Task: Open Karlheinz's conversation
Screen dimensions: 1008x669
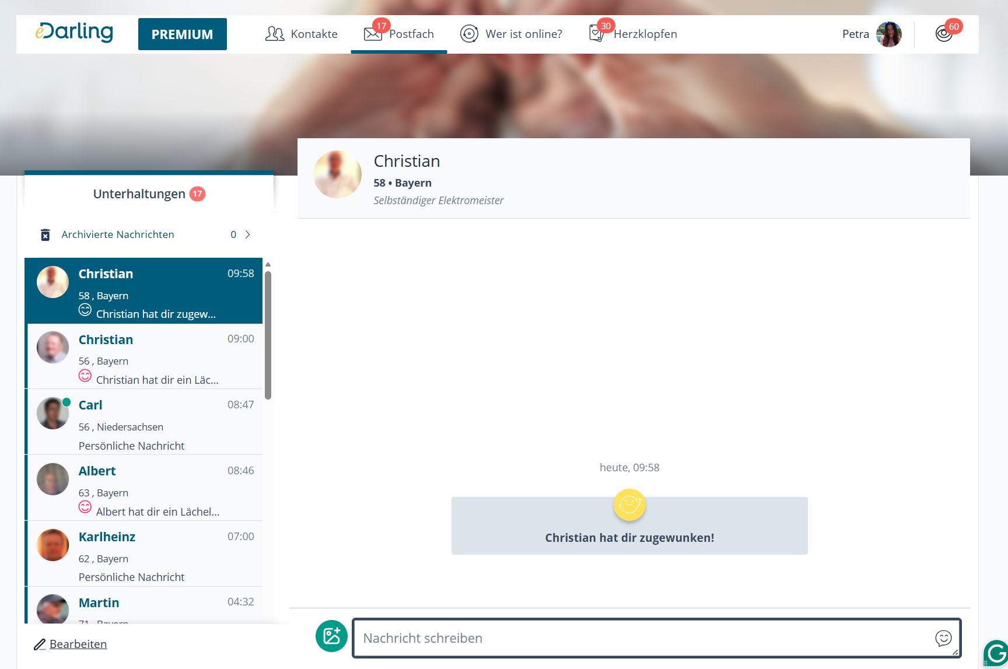Action: [x=143, y=554]
